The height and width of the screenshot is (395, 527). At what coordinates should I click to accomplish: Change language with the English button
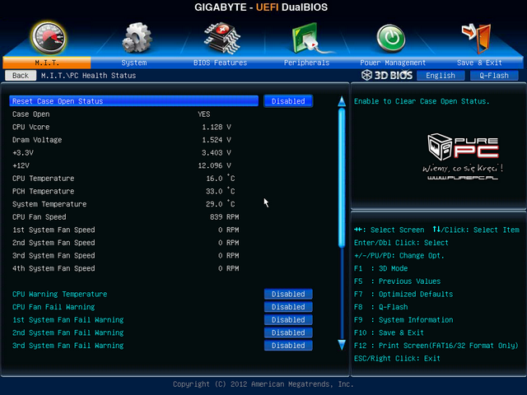[x=441, y=76]
